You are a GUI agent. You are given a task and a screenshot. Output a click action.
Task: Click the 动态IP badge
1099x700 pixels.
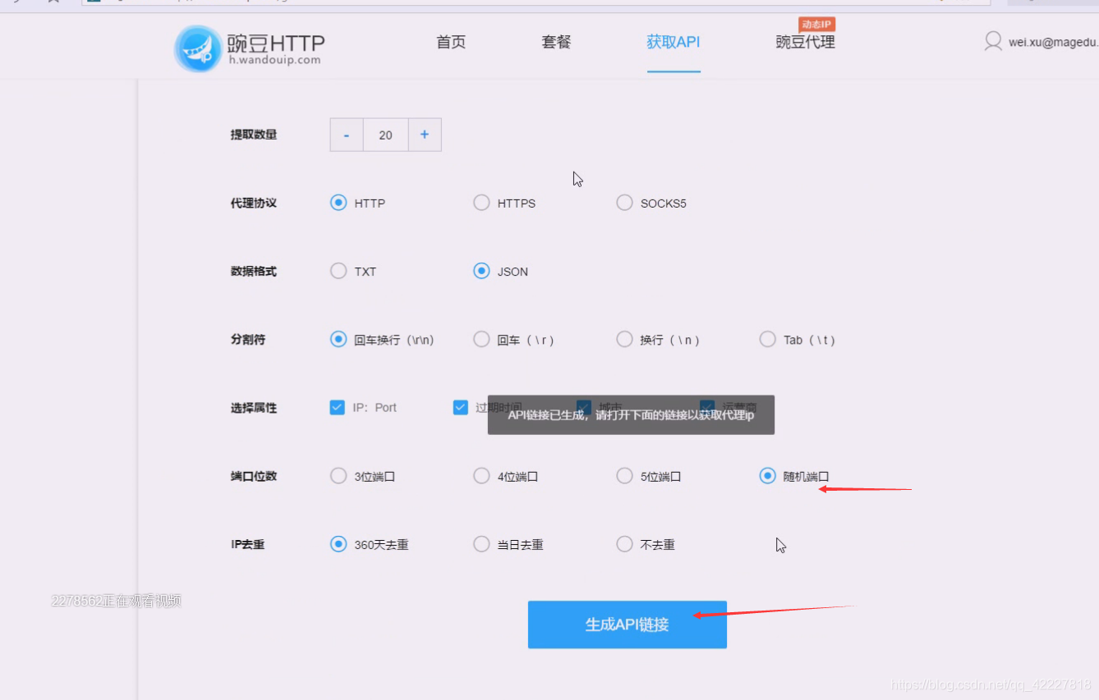point(816,24)
